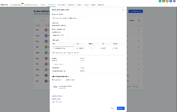Image resolution: width=177 pixels, height=112 pixels.
Task: Click the product quantity input field
Action: pos(91,48)
